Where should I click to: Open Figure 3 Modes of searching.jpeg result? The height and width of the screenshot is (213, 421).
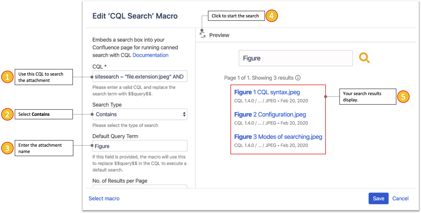278,136
